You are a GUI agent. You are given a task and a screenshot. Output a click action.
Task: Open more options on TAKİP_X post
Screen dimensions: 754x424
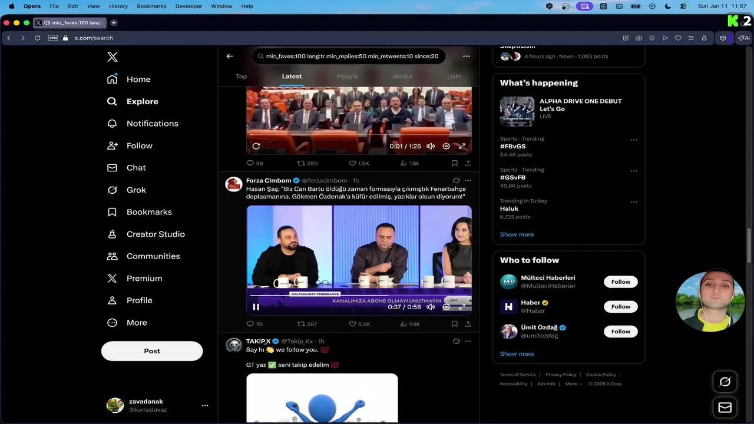pyautogui.click(x=468, y=342)
